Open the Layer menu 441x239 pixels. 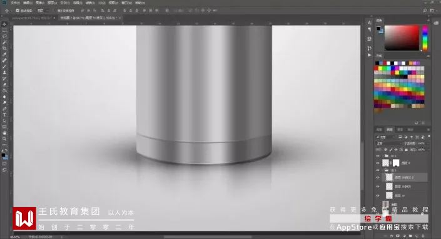point(53,2)
